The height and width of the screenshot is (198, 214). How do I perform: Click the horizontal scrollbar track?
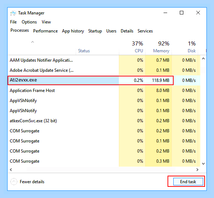tap(101, 170)
